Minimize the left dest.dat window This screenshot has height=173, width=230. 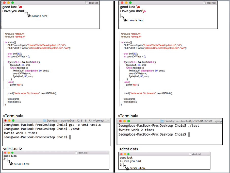(x=8, y=153)
